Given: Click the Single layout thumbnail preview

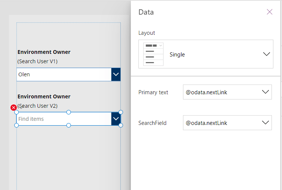Looking at the screenshot, I should point(153,54).
